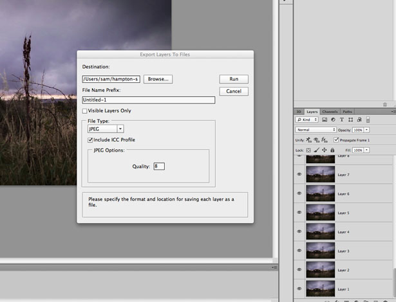The width and height of the screenshot is (396, 302).
Task: Hide Layer 3 using its eye icon
Action: coord(299,251)
